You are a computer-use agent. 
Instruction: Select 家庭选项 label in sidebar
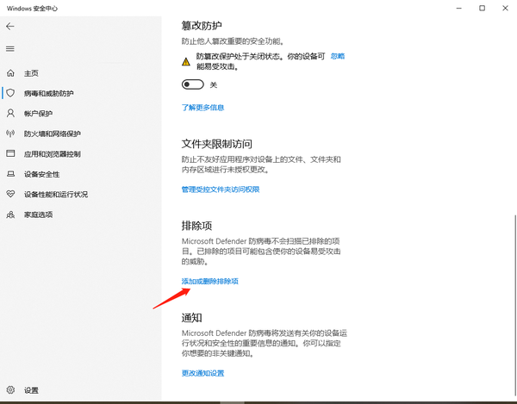39,214
